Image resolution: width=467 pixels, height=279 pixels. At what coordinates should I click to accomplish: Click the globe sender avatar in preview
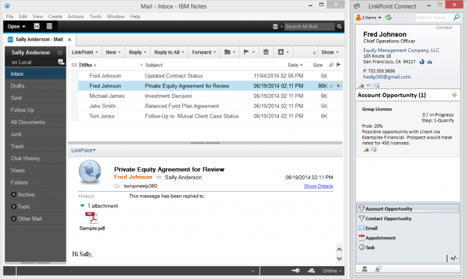click(x=90, y=172)
